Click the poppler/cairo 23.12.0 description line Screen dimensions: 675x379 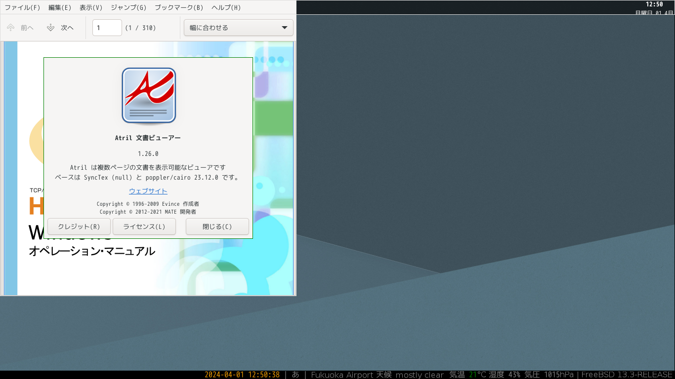coord(148,177)
